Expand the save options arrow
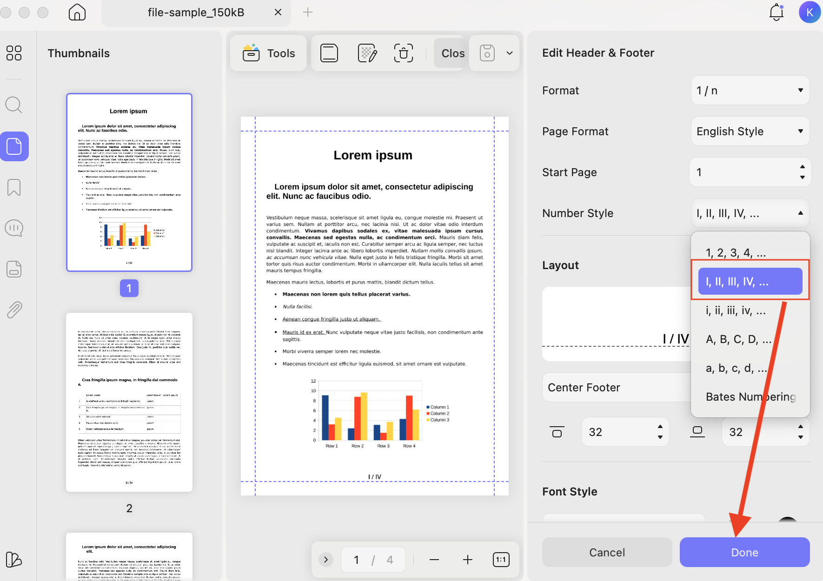Screen dimensions: 823x581 coord(510,53)
